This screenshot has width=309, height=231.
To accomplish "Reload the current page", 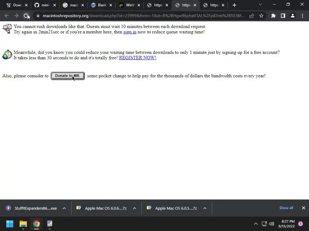I will click(x=26, y=16).
